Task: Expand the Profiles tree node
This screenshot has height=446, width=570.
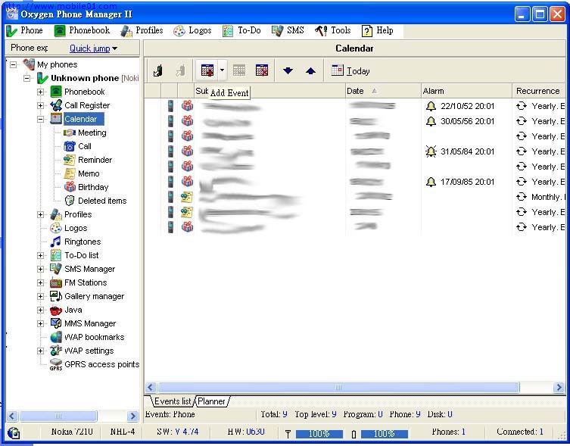Action: pyautogui.click(x=40, y=214)
